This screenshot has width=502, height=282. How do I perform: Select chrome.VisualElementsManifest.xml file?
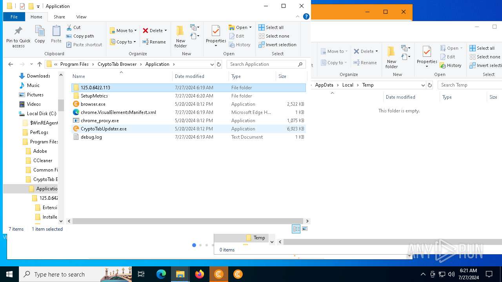188,112
